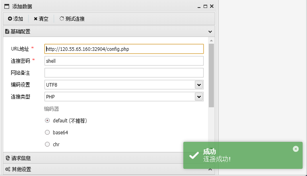Select the base64 encoder option
The height and width of the screenshot is (176, 307).
pos(47,132)
